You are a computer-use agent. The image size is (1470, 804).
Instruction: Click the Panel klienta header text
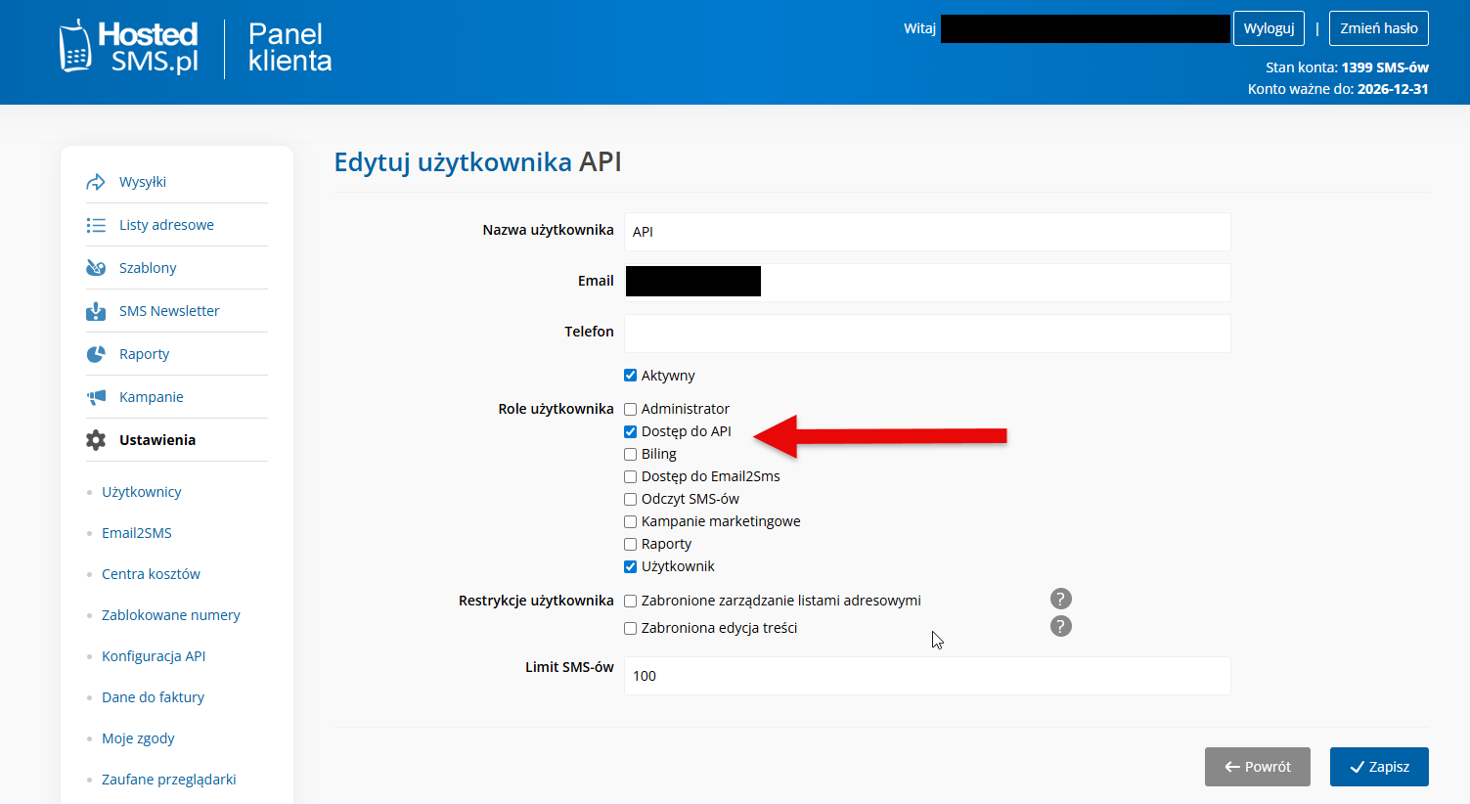pos(290,47)
